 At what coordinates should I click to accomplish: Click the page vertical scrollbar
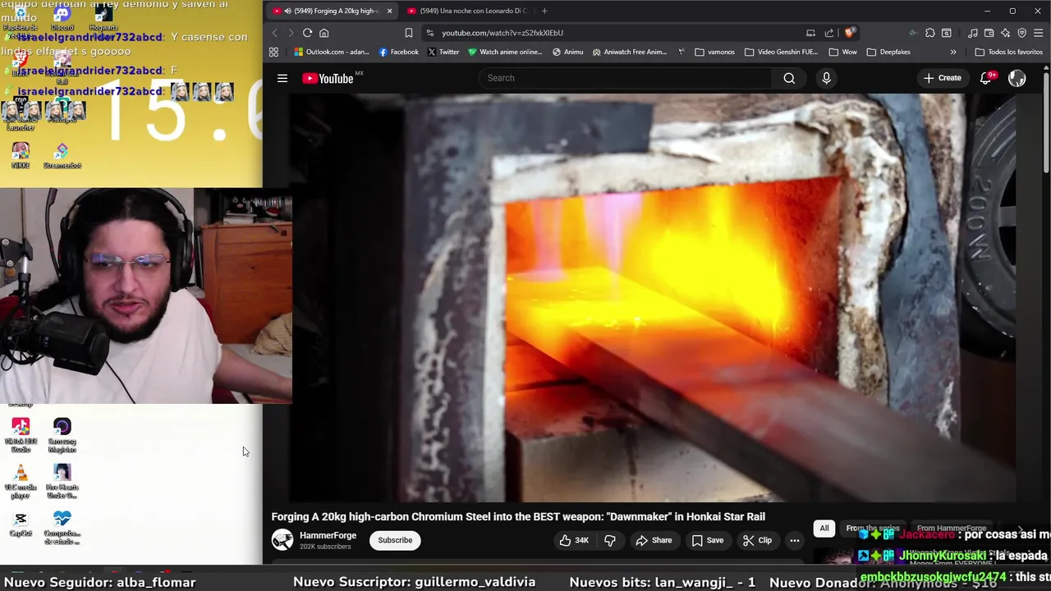pos(1047,123)
